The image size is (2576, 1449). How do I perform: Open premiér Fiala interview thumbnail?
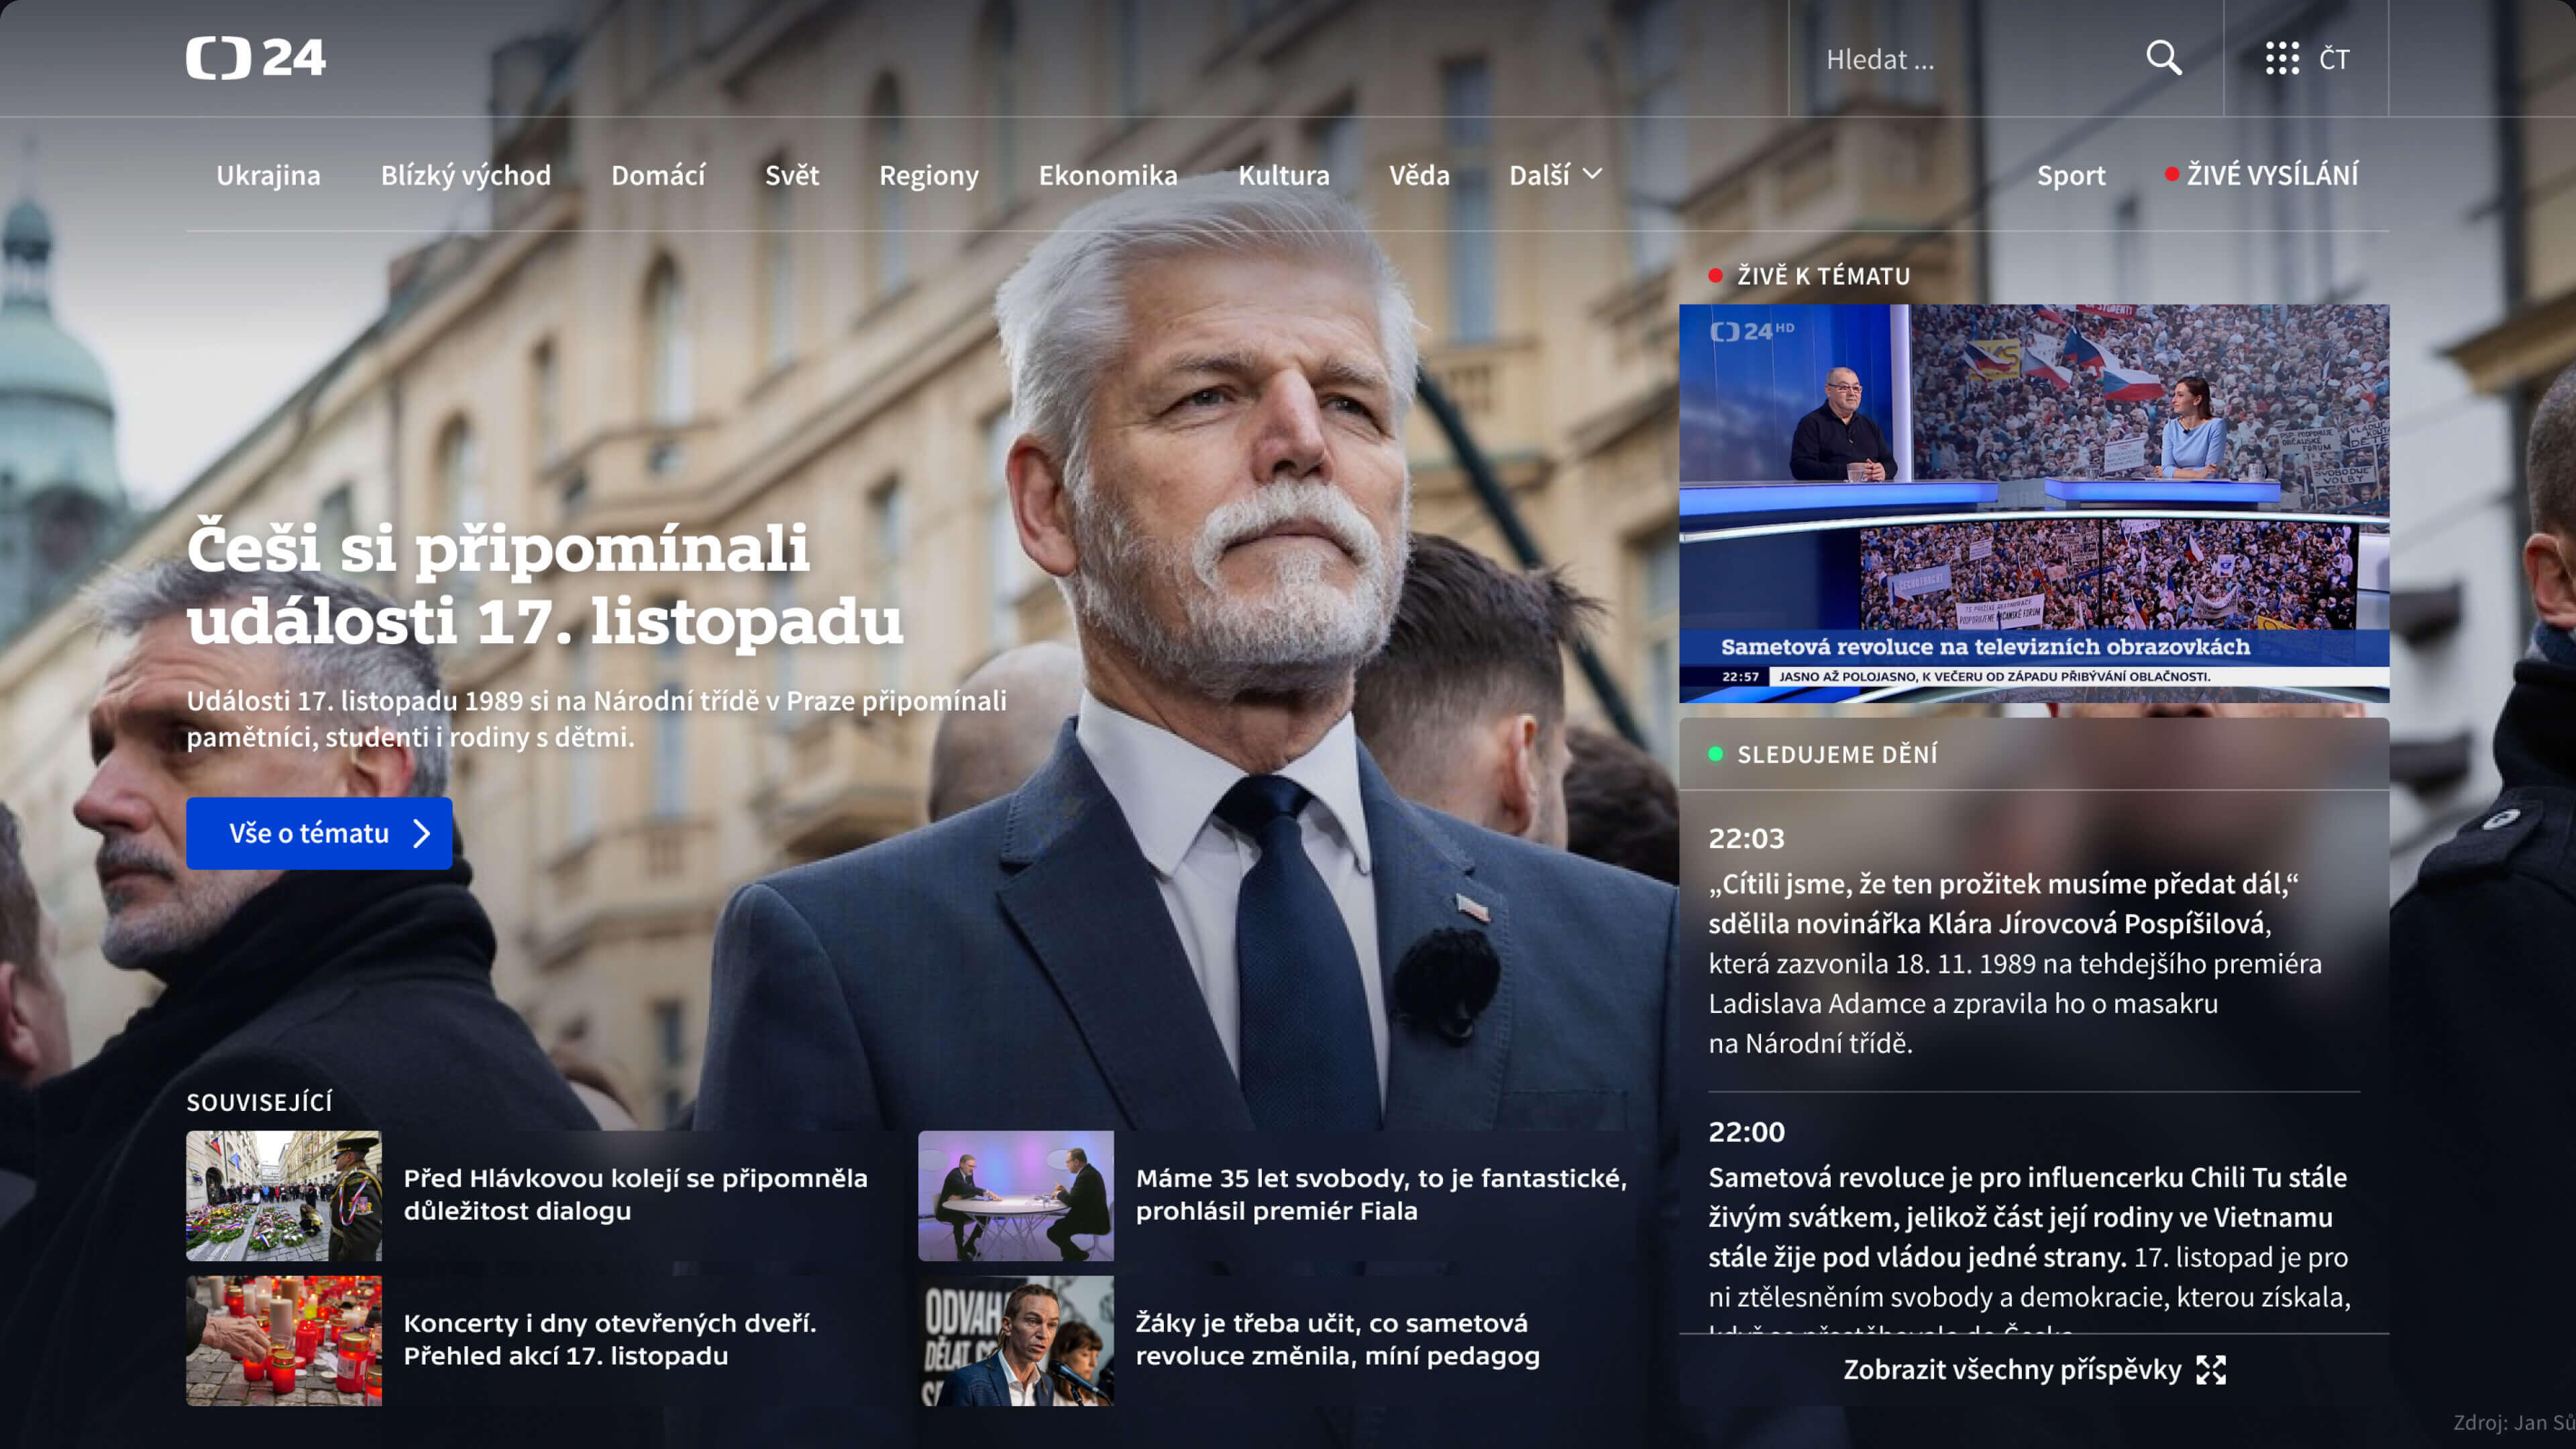click(1015, 1195)
